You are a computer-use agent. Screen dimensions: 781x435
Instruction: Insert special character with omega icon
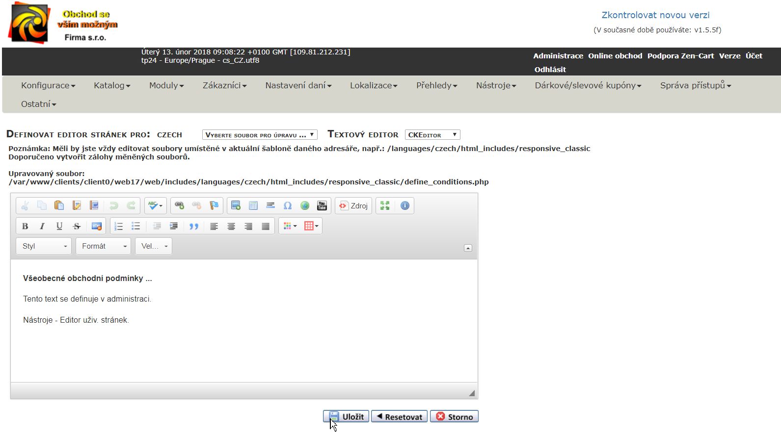(x=288, y=205)
